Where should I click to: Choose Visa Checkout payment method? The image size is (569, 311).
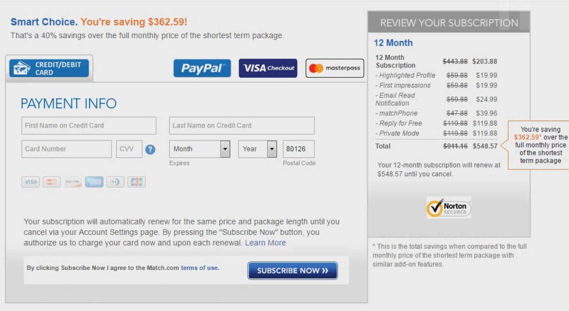tap(268, 68)
